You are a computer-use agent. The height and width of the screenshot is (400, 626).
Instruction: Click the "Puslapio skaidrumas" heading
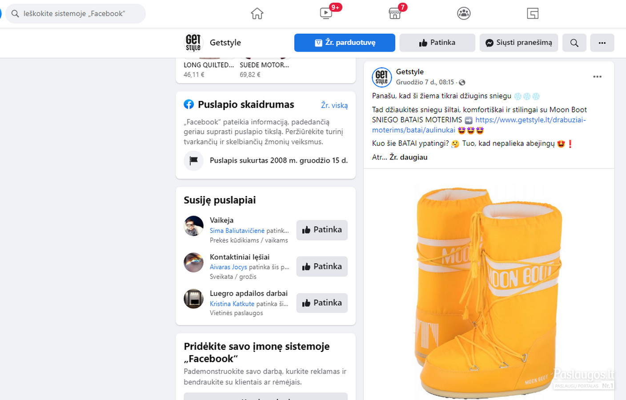[246, 104]
